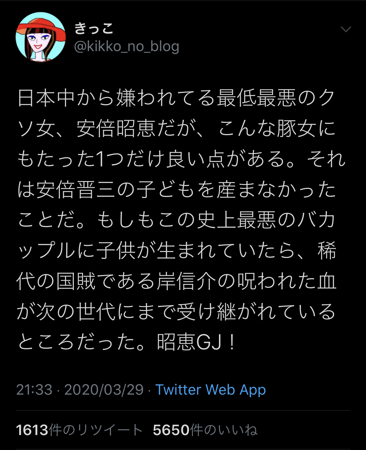Click the bold 1613 retweet number
The height and width of the screenshot is (450, 366).
click(32, 430)
